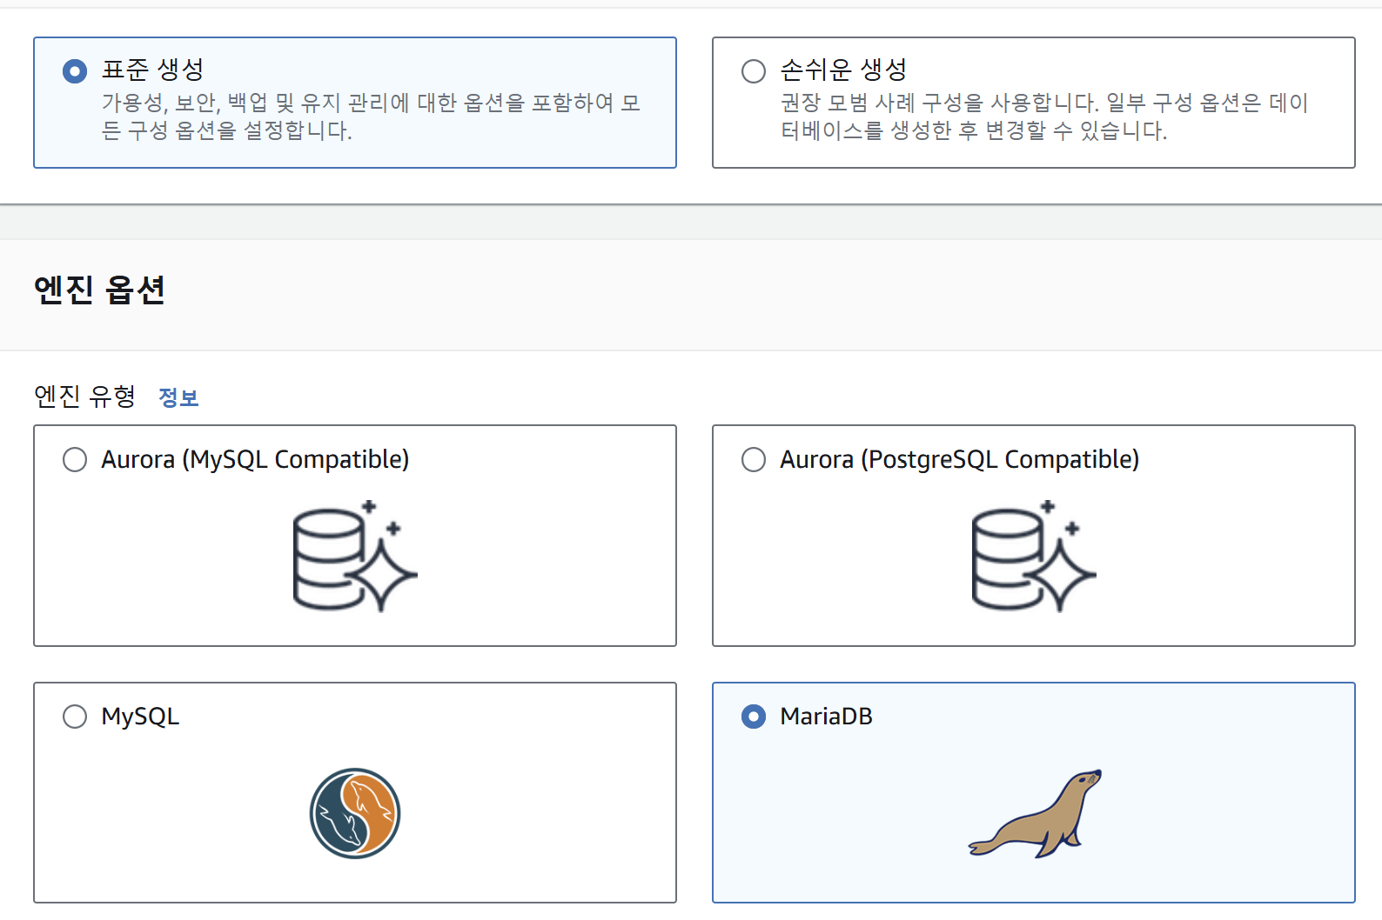The image size is (1382, 920).
Task: Click description starting 가용성, 보안, 백업
Action: tap(372, 117)
